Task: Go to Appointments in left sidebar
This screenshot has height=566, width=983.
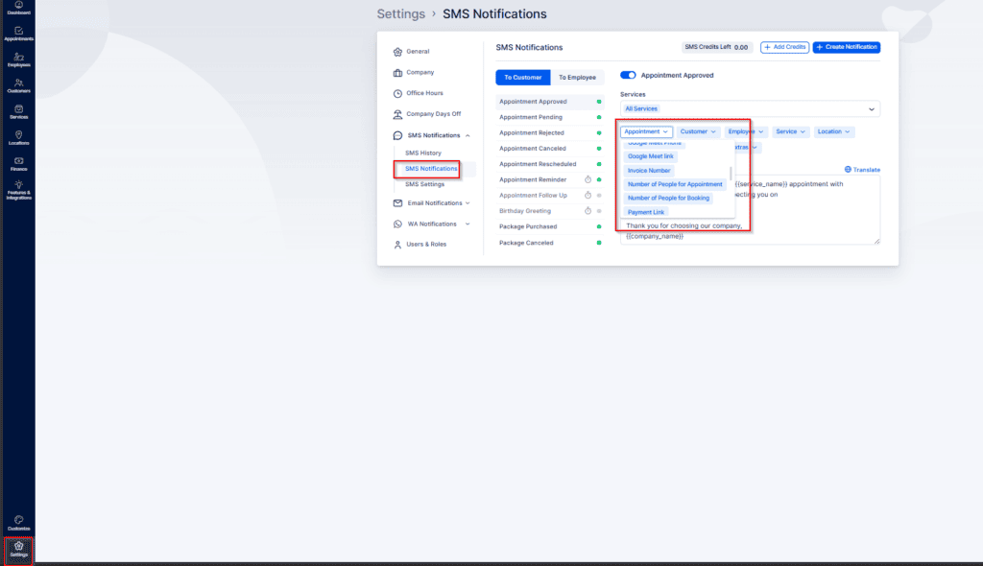Action: click(x=18, y=34)
